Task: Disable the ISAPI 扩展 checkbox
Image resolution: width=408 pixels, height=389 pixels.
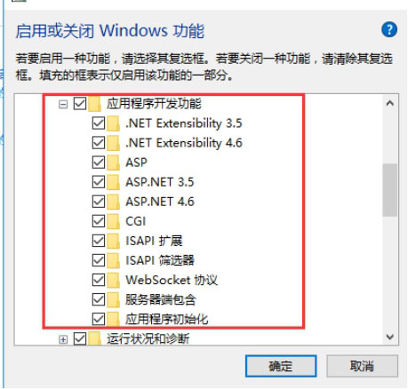Action: tap(99, 241)
